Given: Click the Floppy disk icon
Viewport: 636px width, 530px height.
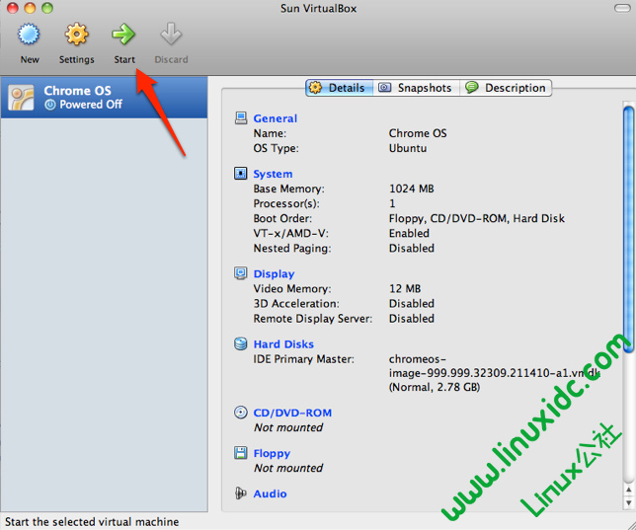Looking at the screenshot, I should [241, 453].
